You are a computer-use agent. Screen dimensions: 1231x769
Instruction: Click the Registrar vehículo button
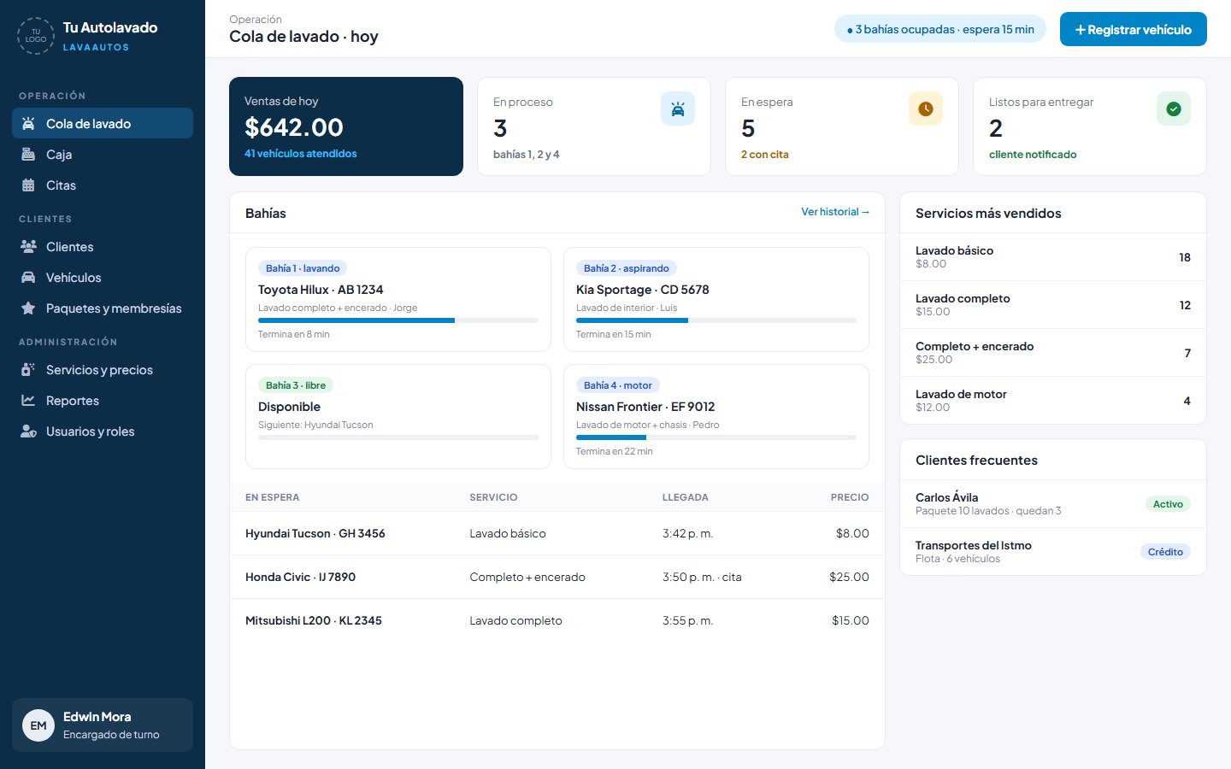tap(1134, 29)
